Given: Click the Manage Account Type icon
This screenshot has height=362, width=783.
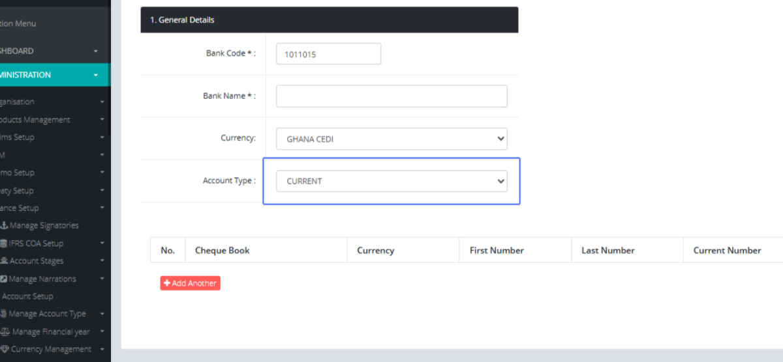Looking at the screenshot, I should tap(3, 314).
